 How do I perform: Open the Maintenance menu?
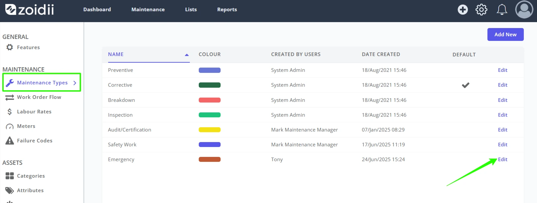click(x=148, y=10)
